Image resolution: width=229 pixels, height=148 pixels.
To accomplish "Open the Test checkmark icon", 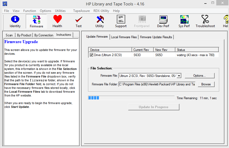I will (x=79, y=21).
